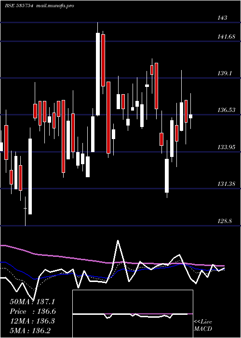Viewport: 241px width, 338px height.
Task: Click the BSE stock code title text
Action: pos(19,6)
